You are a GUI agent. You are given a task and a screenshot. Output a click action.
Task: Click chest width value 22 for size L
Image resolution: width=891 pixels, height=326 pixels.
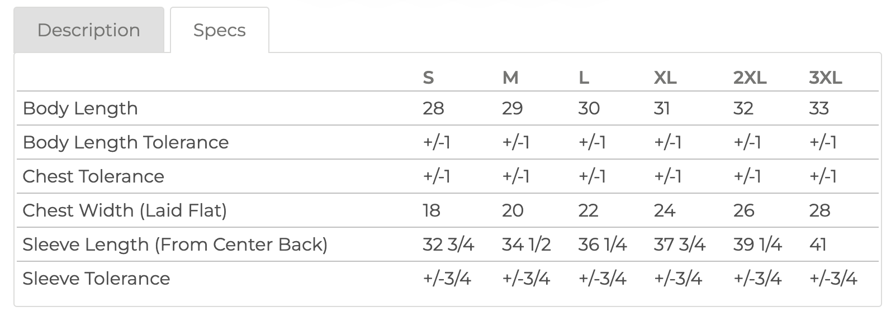pos(588,210)
